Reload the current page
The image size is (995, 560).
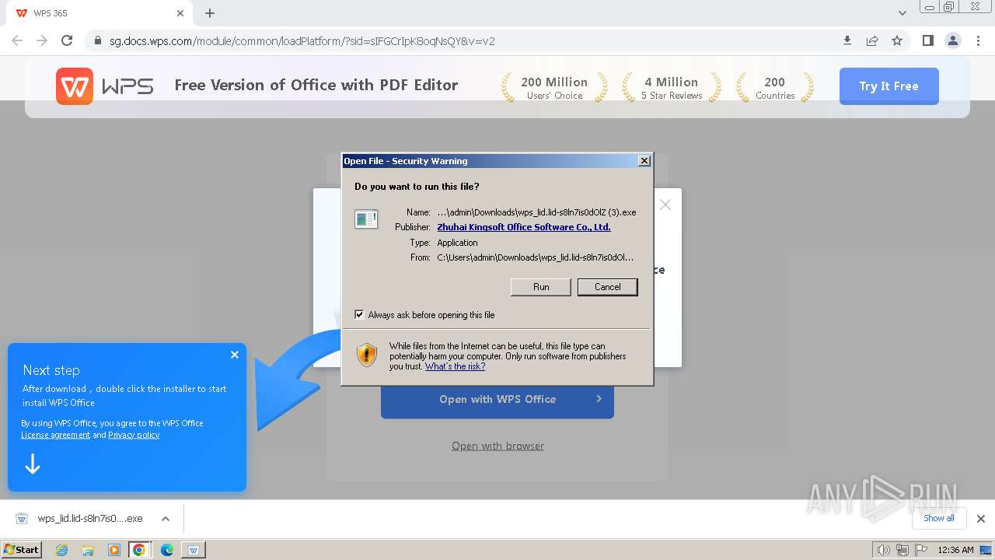[67, 40]
